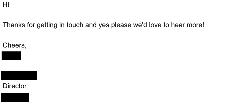Click the word "Thanks" in the message
This screenshot has width=226, height=106.
[14, 25]
